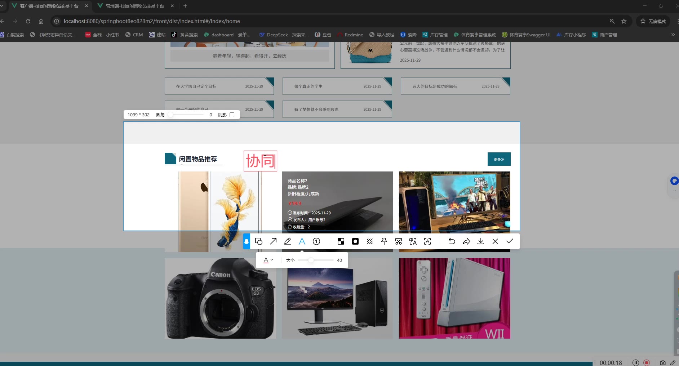Bookmark this page with the star

(624, 21)
